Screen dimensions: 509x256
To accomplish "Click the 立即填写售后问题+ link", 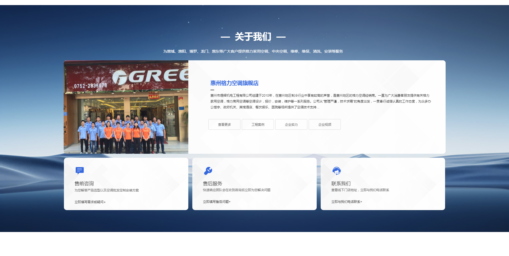I will [217, 202].
